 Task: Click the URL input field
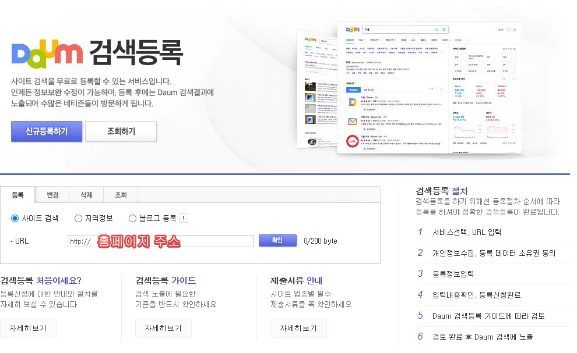tap(160, 241)
